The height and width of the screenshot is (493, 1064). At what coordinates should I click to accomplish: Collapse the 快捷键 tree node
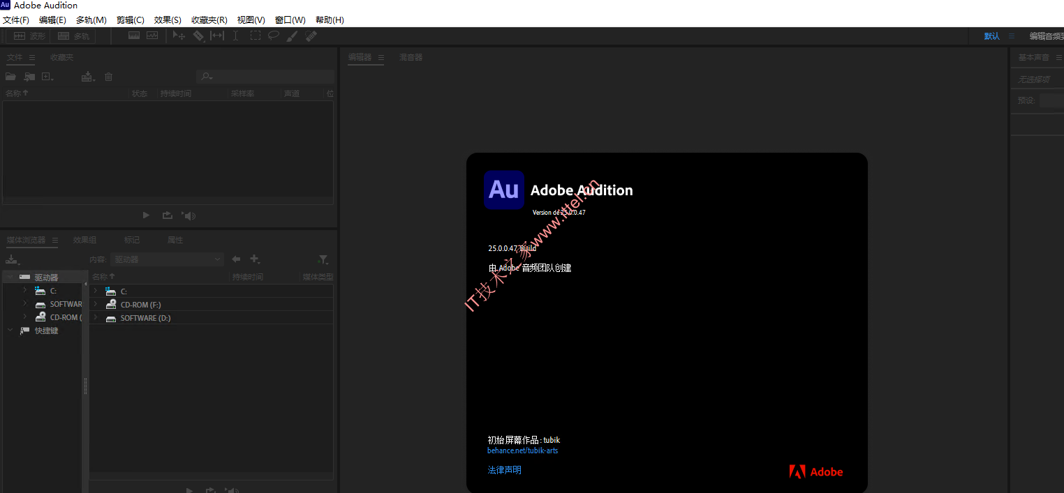click(x=10, y=331)
